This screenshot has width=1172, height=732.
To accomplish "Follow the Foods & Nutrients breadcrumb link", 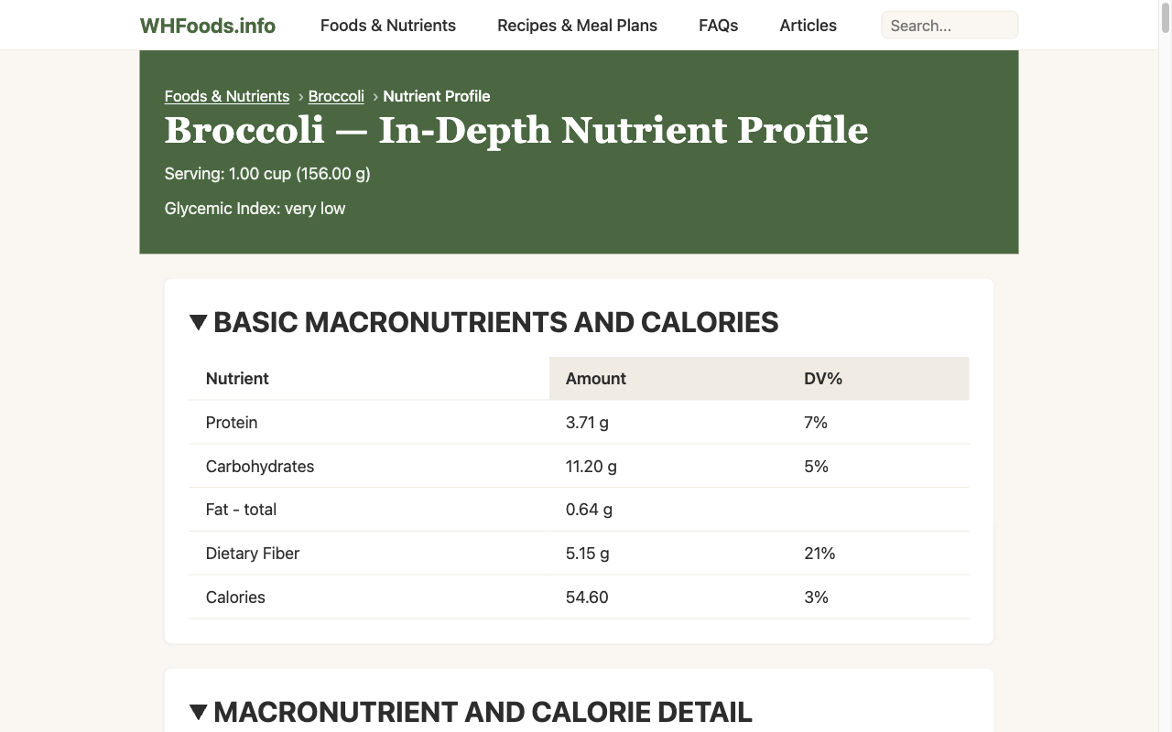I will pos(226,96).
